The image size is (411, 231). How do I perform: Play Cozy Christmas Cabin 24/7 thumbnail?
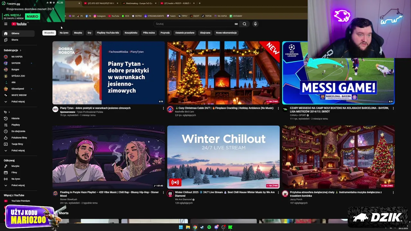[223, 73]
